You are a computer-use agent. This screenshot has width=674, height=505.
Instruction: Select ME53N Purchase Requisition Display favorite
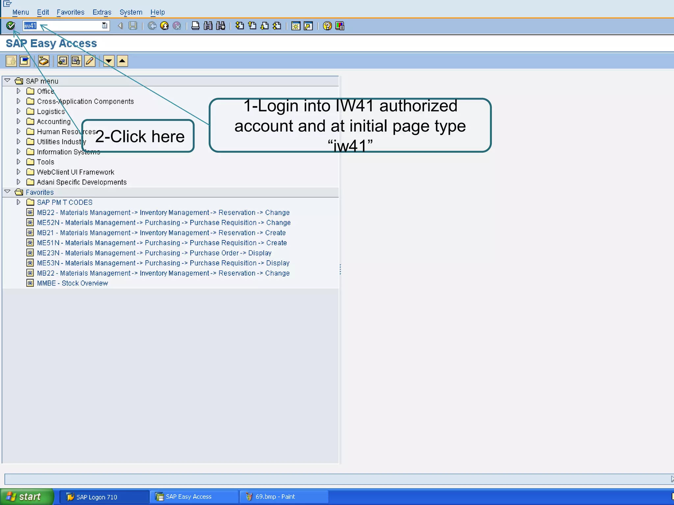pos(163,263)
